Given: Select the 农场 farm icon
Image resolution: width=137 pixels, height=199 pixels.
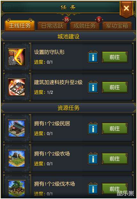Looking at the screenshot, I should point(17,159).
